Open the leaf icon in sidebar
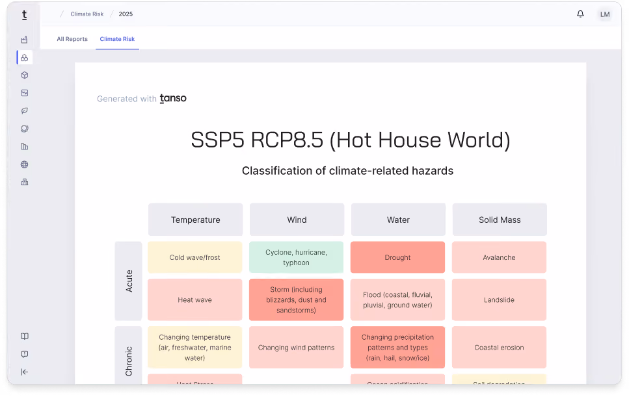This screenshot has height=397, width=629. [x=25, y=111]
